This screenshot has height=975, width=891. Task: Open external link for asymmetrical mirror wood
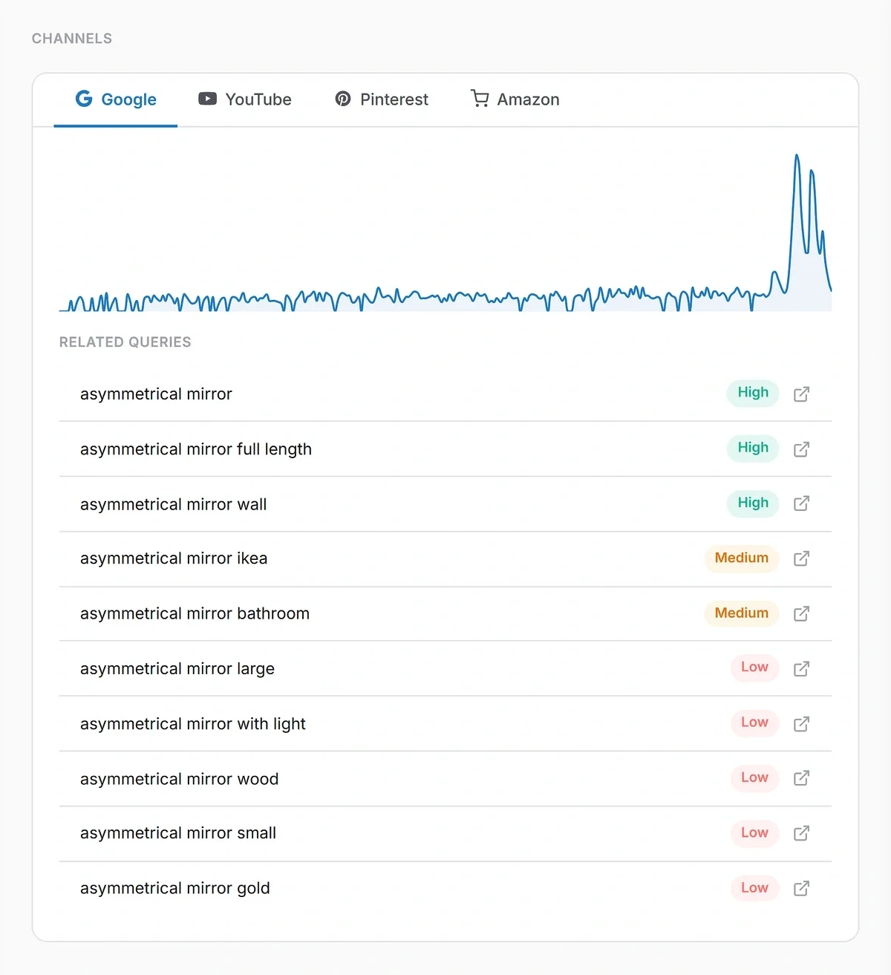(x=801, y=778)
